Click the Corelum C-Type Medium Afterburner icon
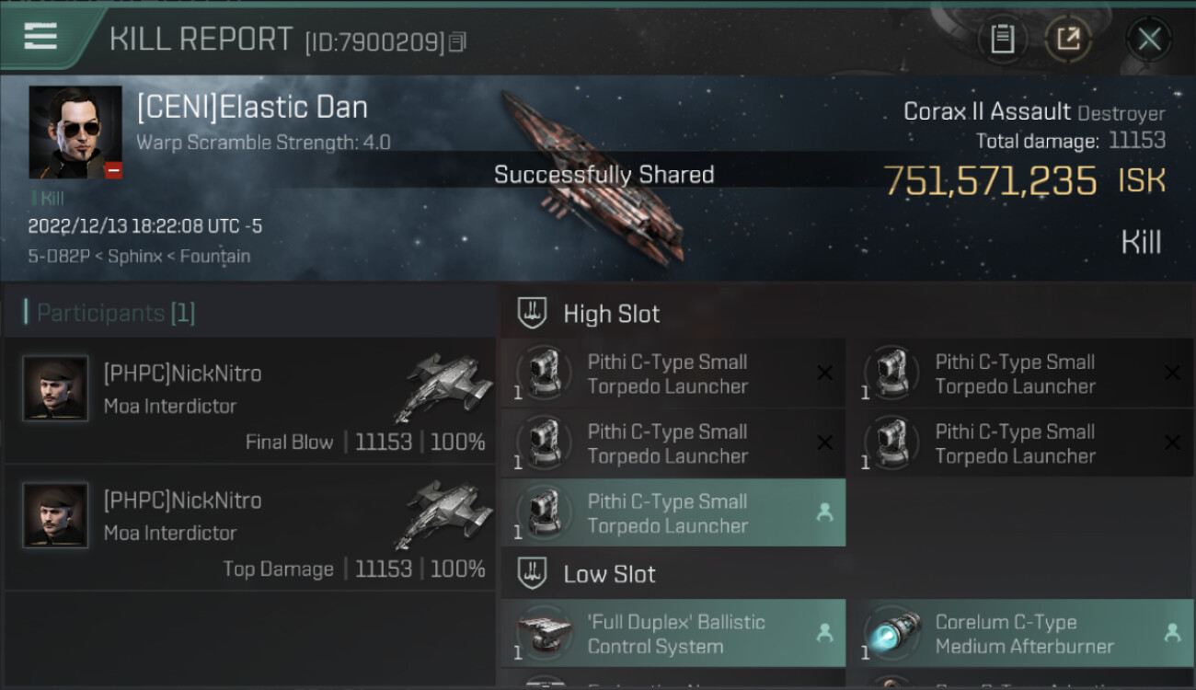The image size is (1196, 690). pyautogui.click(x=891, y=634)
